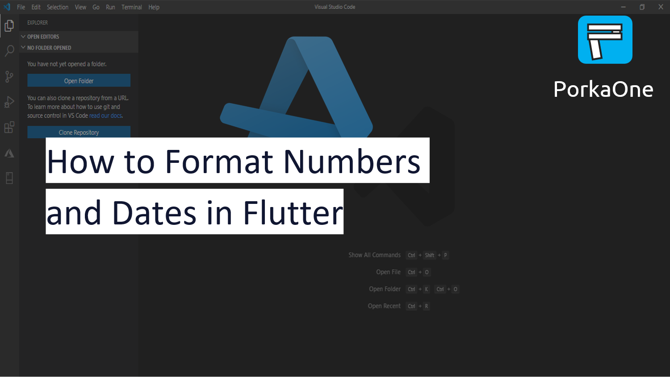Restore down the Visual Studio Code window

[642, 7]
